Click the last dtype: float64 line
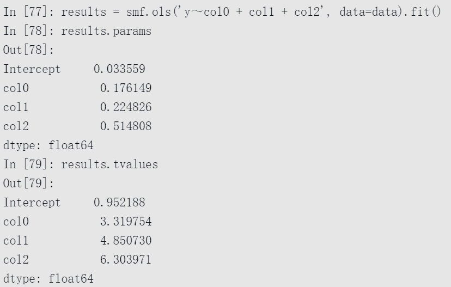The width and height of the screenshot is (451, 287). [x=48, y=279]
